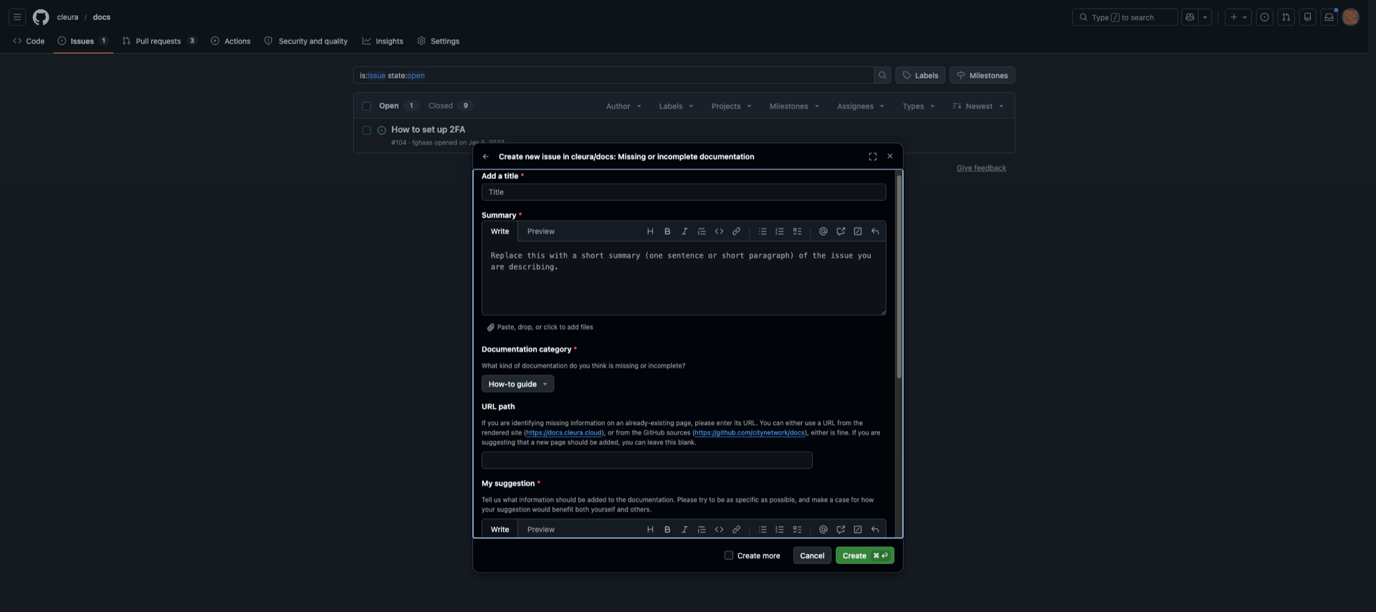Viewport: 1376px width, 612px height.
Task: Insert code in Summary editor toolbar
Action: pyautogui.click(x=719, y=232)
